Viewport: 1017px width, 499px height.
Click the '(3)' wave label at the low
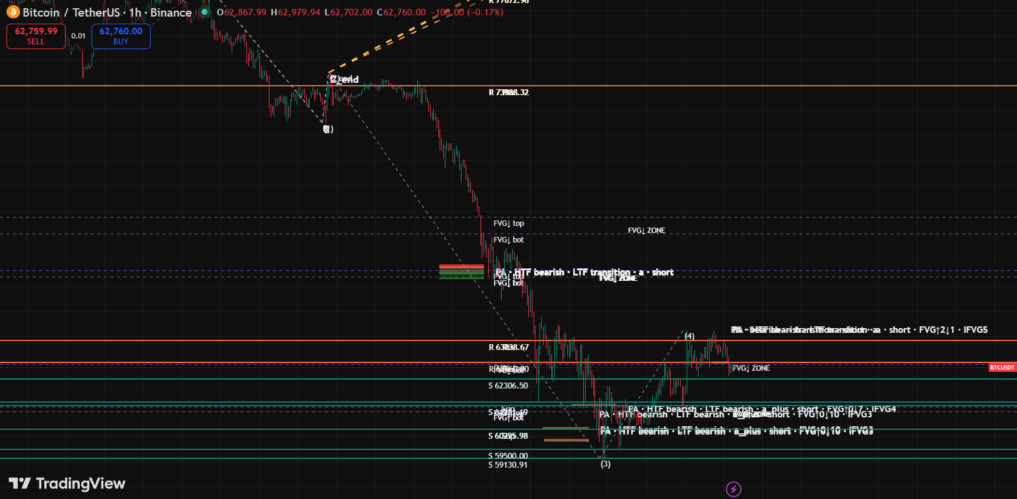click(606, 464)
